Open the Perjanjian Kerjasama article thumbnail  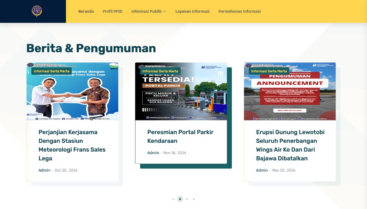(72, 91)
